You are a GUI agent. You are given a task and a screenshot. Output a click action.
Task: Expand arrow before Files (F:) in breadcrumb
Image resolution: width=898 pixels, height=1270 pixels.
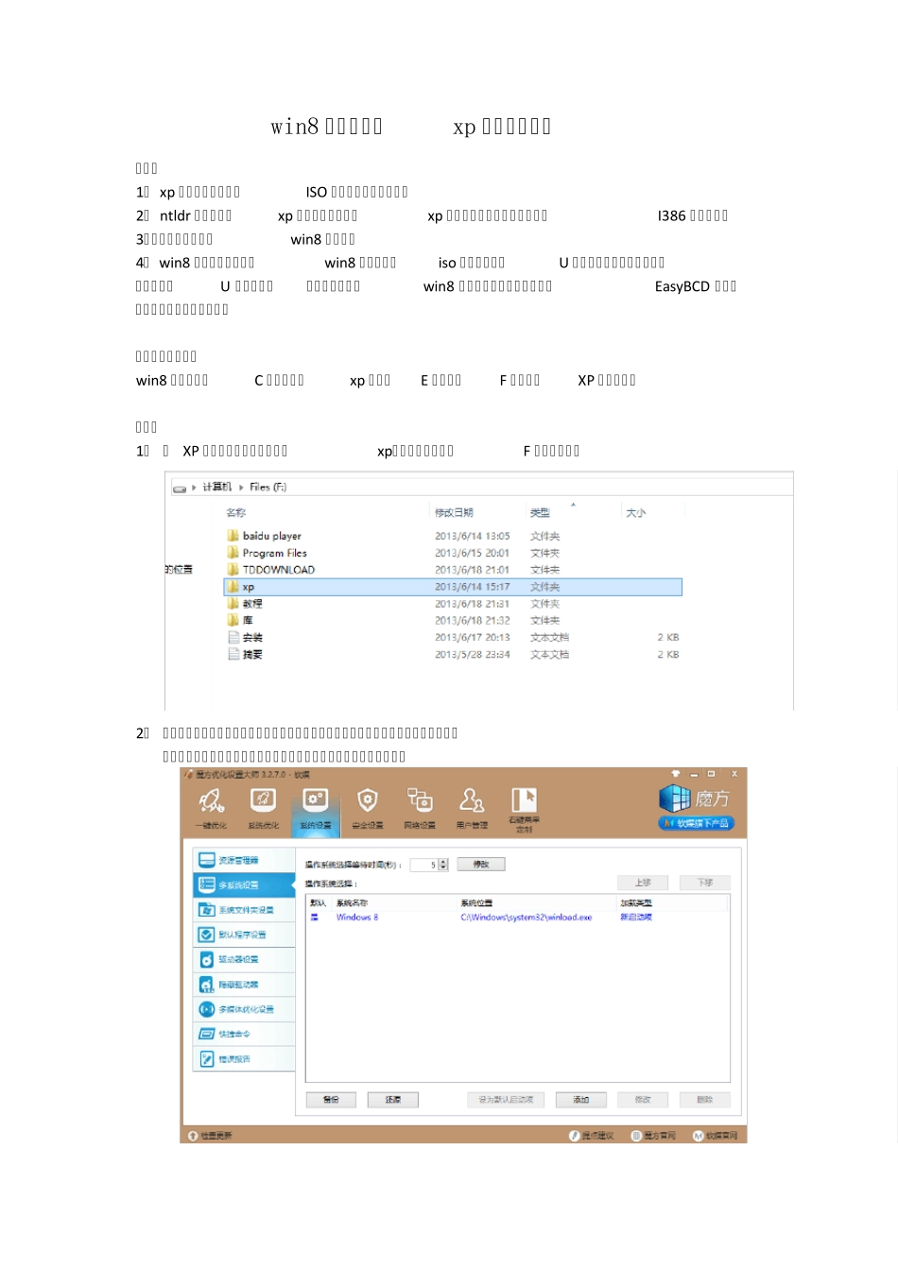(x=241, y=487)
